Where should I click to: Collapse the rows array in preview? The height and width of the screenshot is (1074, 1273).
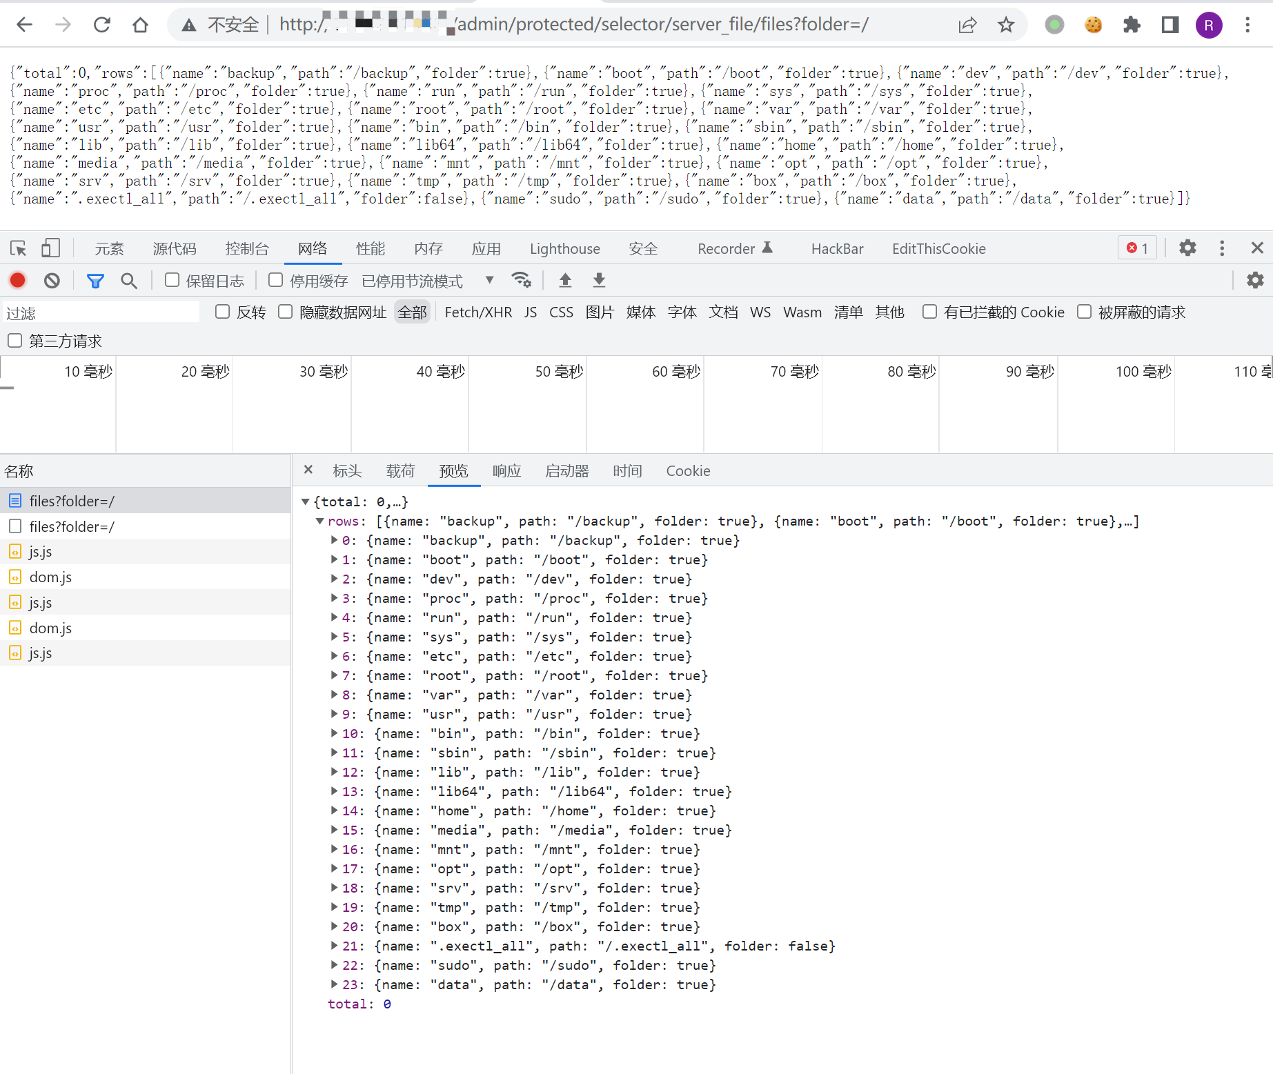pos(320,521)
